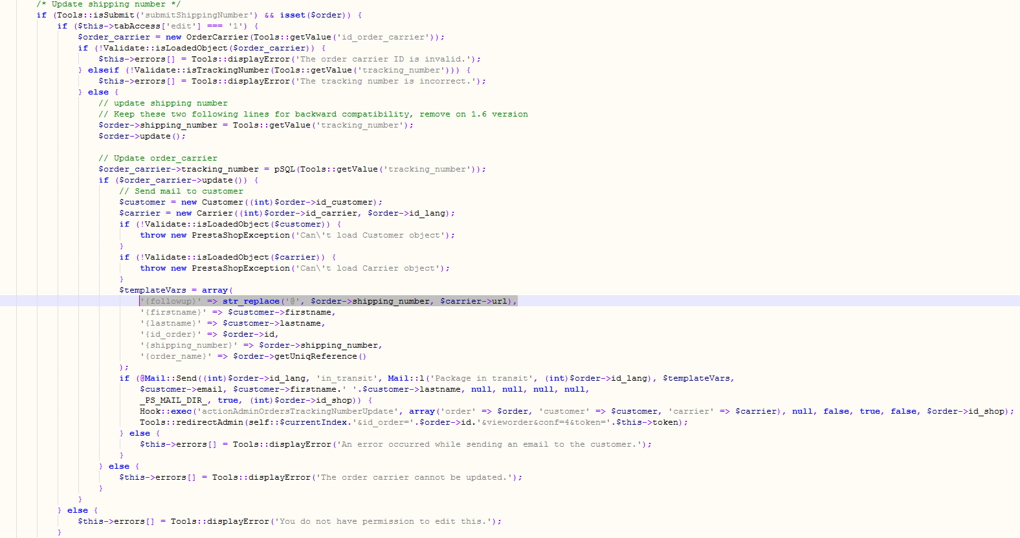
Task: Click the 'Package in transit' string
Action: [481, 378]
